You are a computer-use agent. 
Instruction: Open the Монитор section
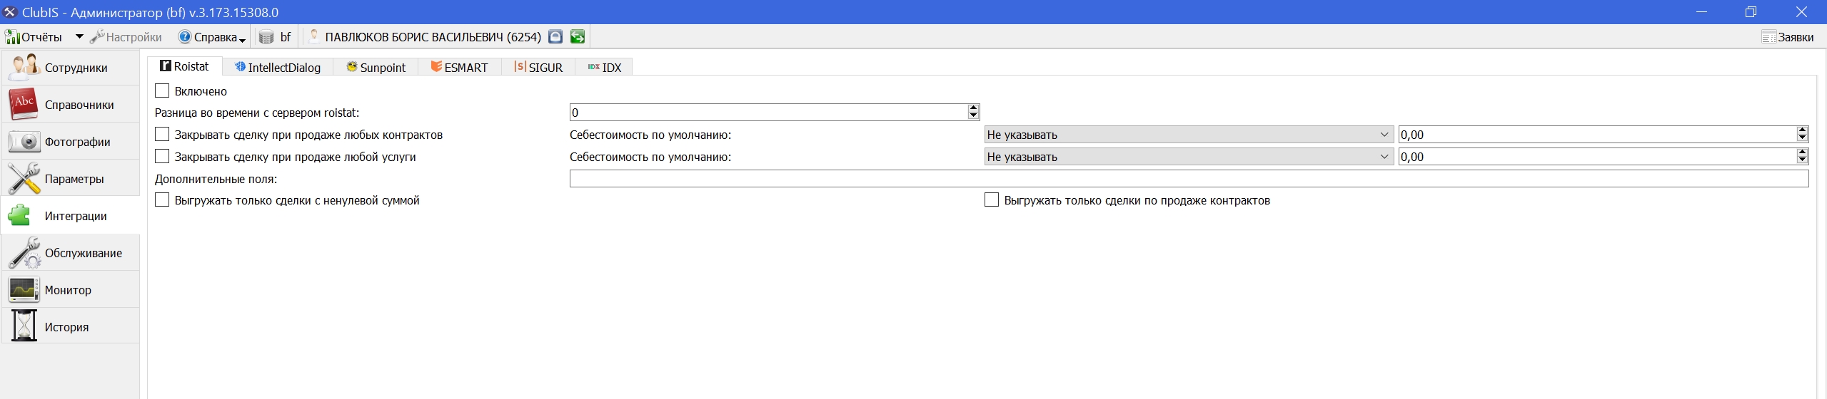(70, 290)
